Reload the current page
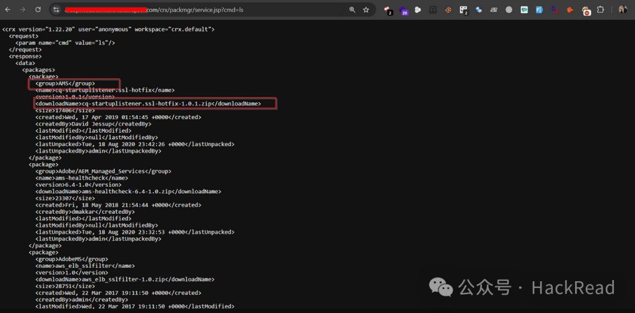 (38, 10)
